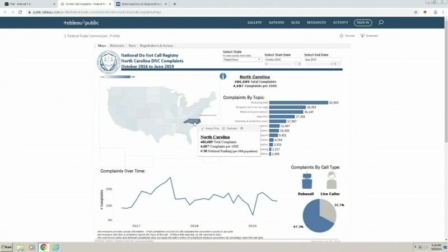Open the Robocalls dashboard tab

pyautogui.click(x=117, y=46)
